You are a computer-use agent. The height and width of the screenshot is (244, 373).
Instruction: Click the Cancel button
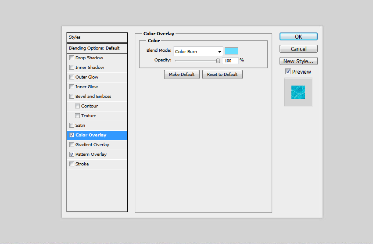tap(298, 49)
